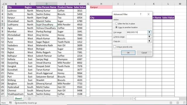
Task: Select column F header
Action: pyautogui.click(x=79, y=4)
